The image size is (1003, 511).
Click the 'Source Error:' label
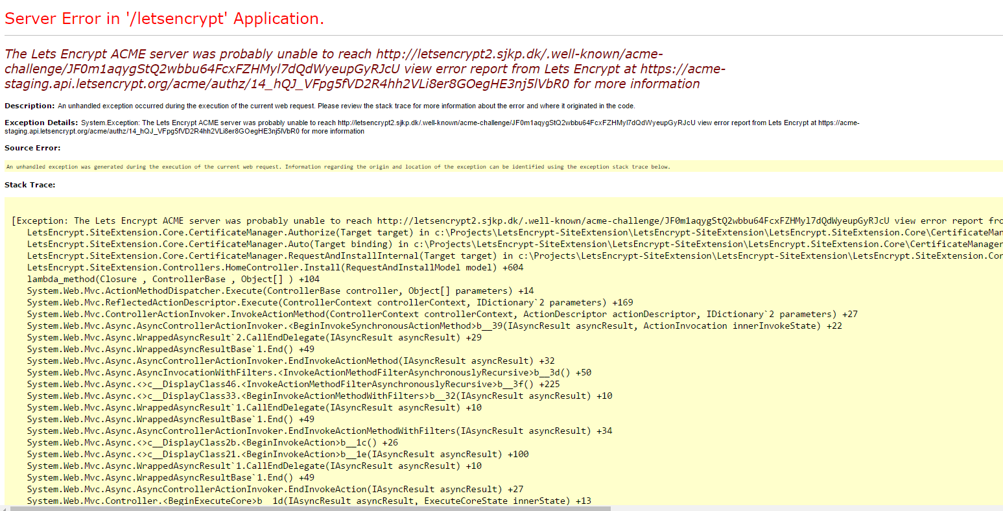click(32, 148)
